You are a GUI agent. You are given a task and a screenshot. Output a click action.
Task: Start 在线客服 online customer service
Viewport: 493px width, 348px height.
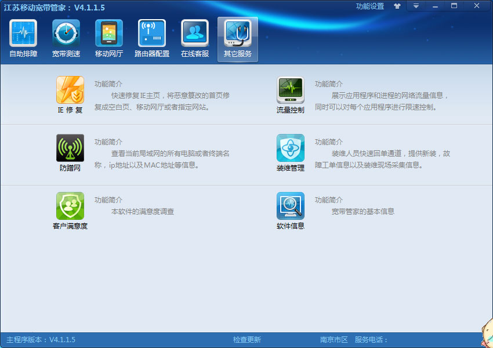click(194, 38)
